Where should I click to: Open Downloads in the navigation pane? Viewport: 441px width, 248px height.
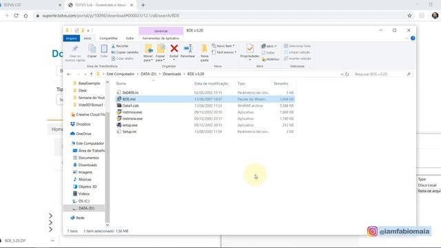point(88,165)
